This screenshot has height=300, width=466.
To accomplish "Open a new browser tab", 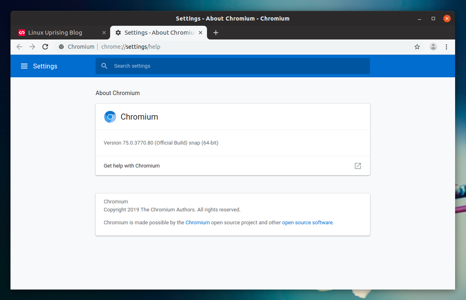I will pos(215,33).
